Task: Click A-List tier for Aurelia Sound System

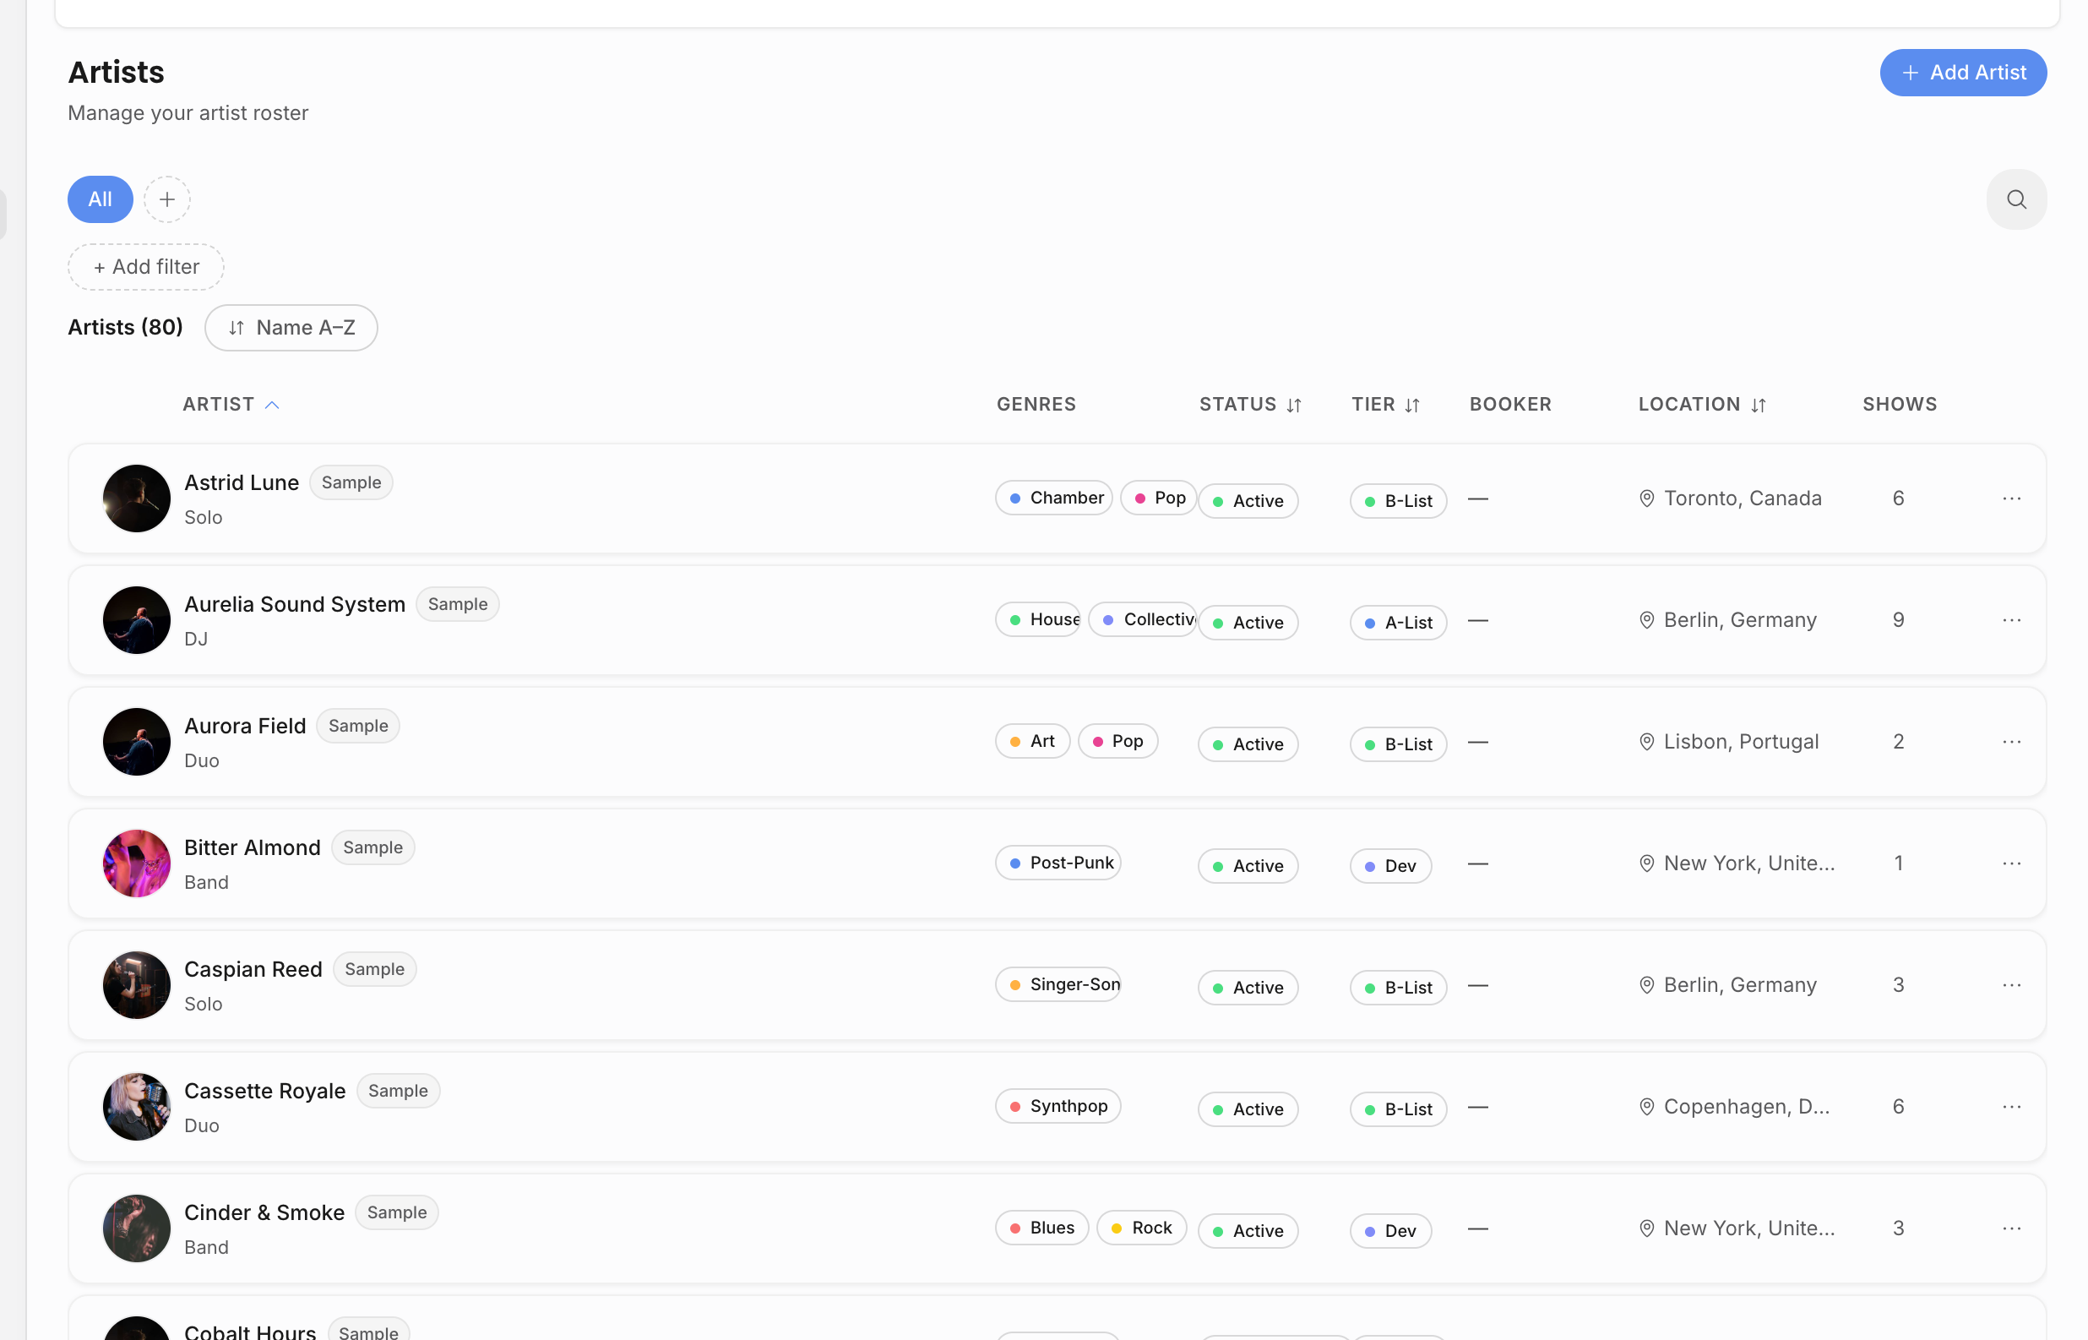Action: click(x=1399, y=624)
